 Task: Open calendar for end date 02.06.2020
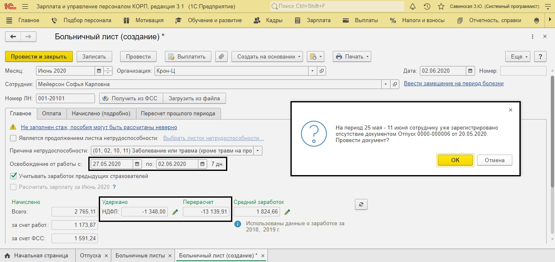[203, 164]
